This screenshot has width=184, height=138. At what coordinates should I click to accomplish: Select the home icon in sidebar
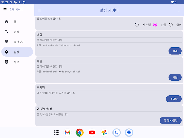point(6,22)
